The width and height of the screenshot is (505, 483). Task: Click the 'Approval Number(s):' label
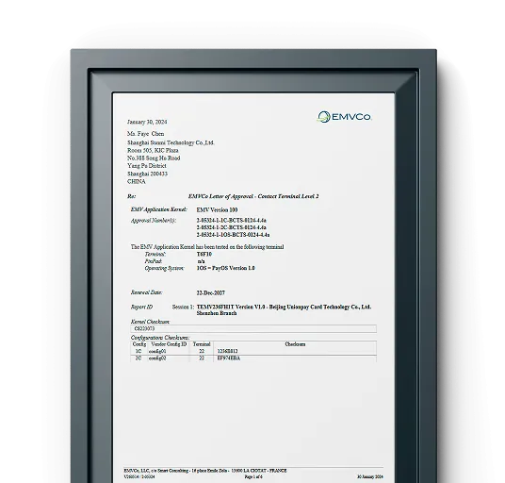tap(154, 221)
